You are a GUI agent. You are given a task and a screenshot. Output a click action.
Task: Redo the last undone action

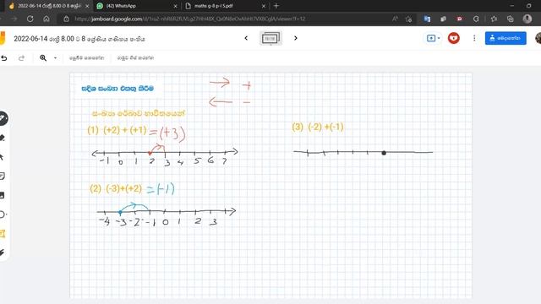(21, 58)
